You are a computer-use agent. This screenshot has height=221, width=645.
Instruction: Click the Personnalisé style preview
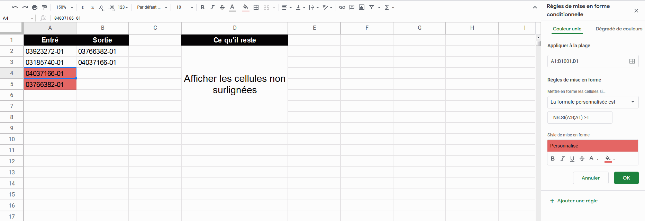coord(592,146)
